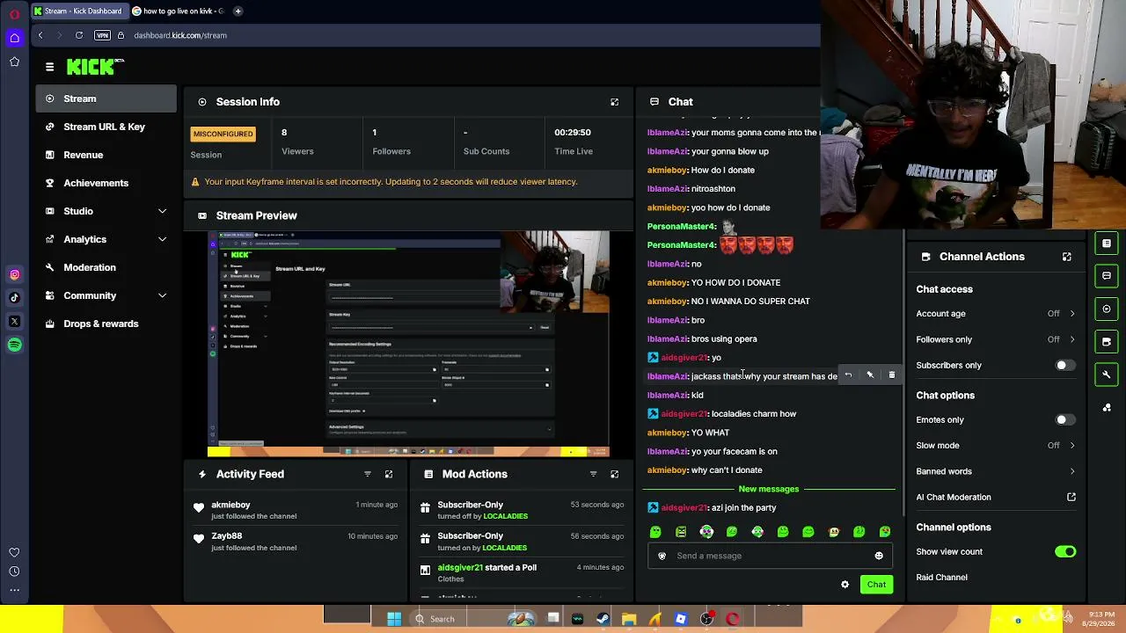This screenshot has width=1126, height=633.
Task: Pin the hovered chat message
Action: [x=870, y=375]
